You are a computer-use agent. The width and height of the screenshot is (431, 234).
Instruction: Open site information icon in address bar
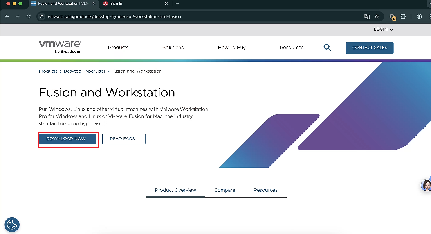[41, 16]
